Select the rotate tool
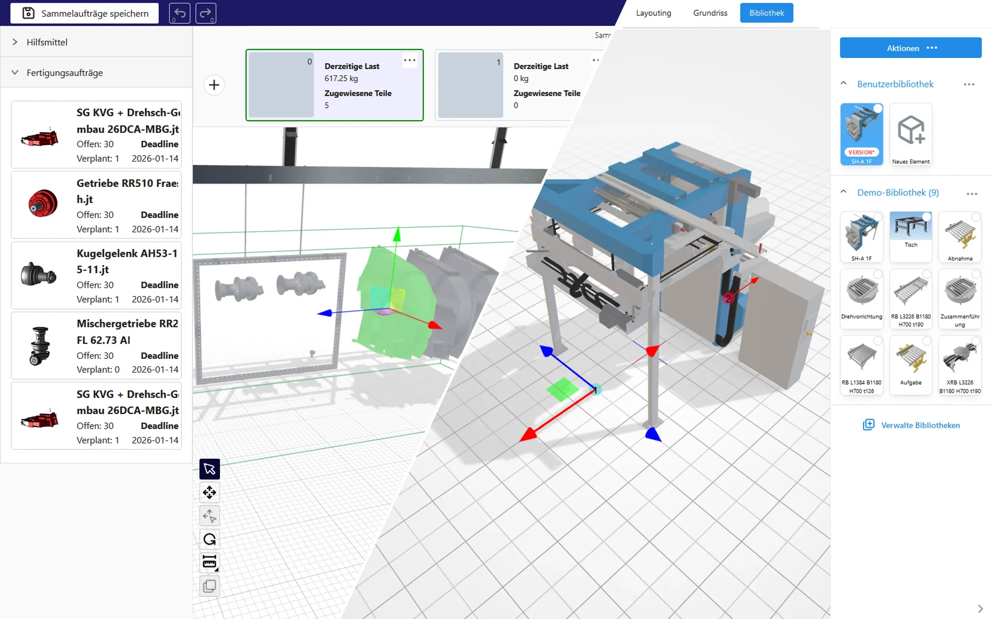991x619 pixels. pyautogui.click(x=209, y=540)
